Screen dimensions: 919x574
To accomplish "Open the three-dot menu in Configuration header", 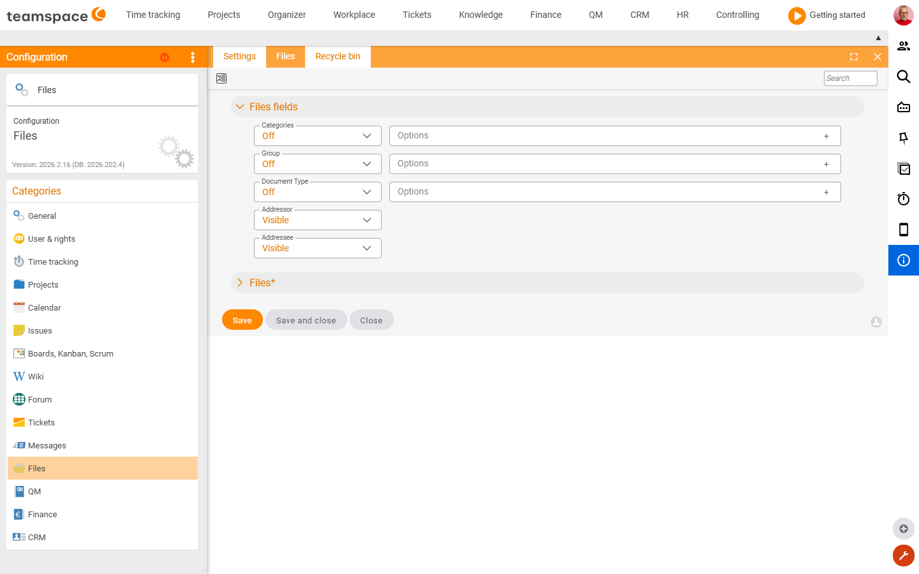I will pyautogui.click(x=193, y=57).
